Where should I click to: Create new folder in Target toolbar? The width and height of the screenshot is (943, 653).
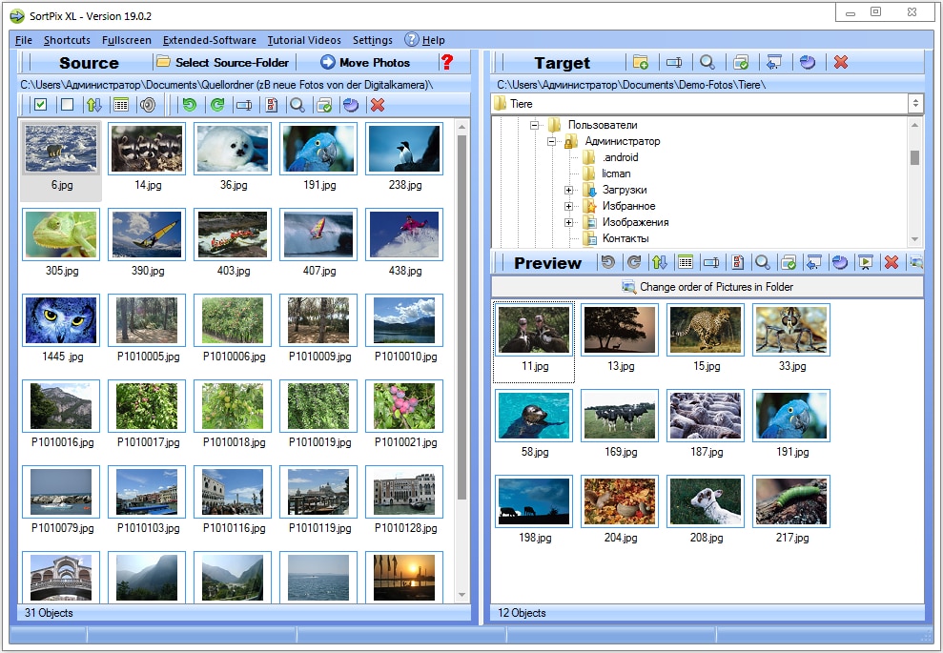coord(641,62)
